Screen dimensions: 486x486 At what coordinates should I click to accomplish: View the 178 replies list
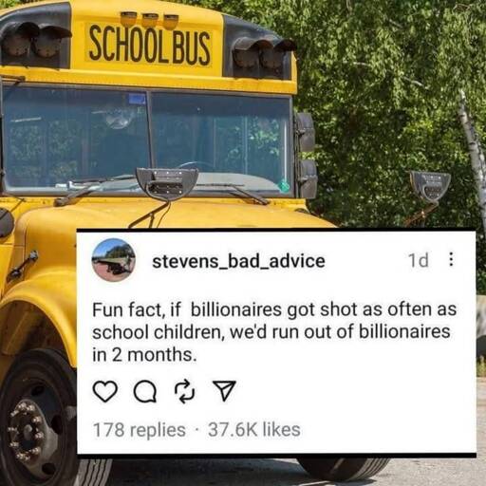(140, 430)
